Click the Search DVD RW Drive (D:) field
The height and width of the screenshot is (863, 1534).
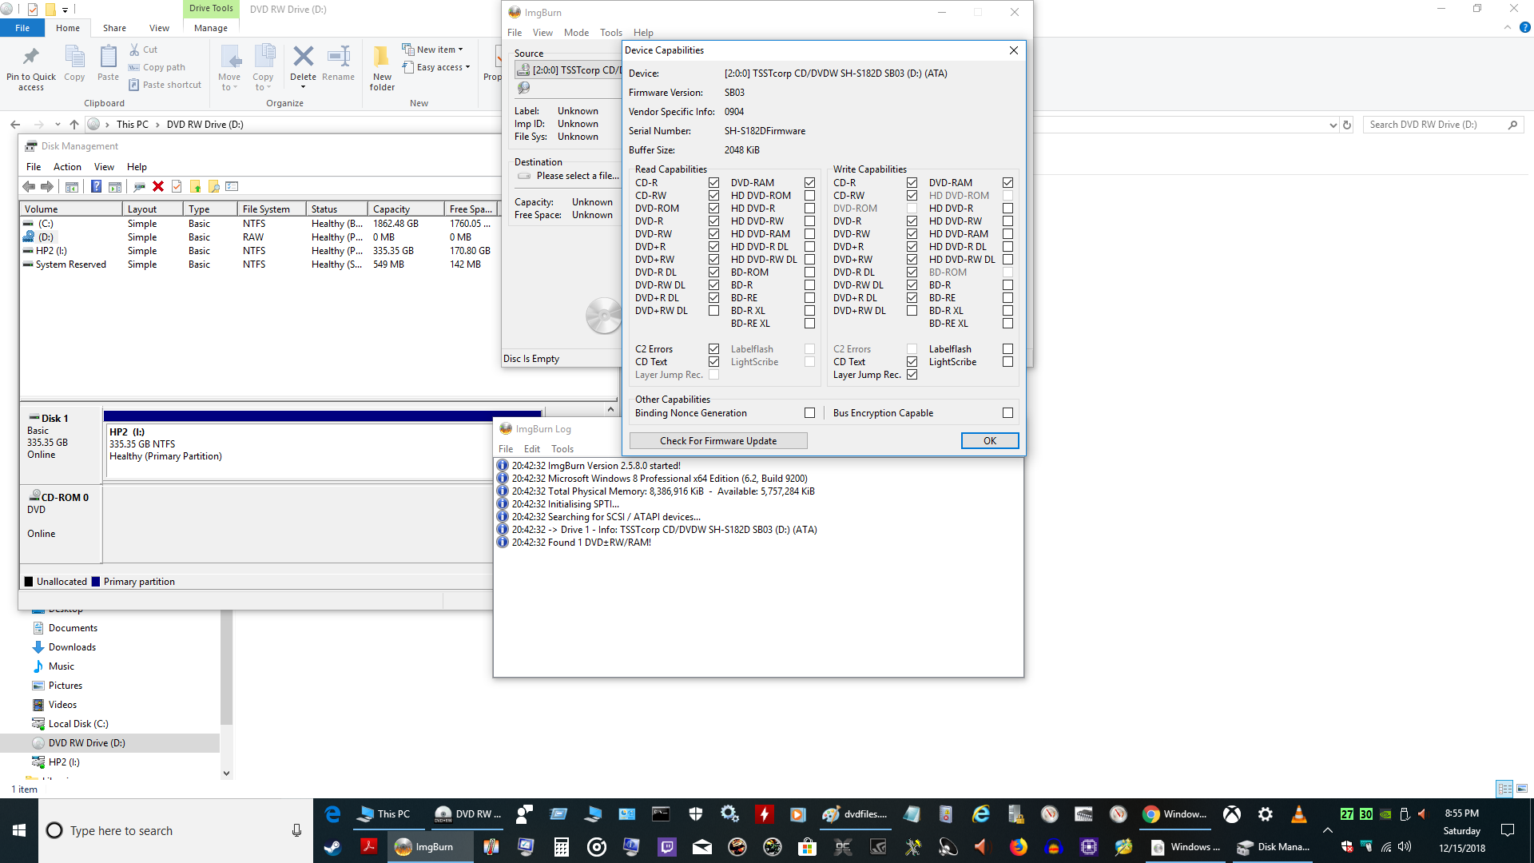[1443, 125]
